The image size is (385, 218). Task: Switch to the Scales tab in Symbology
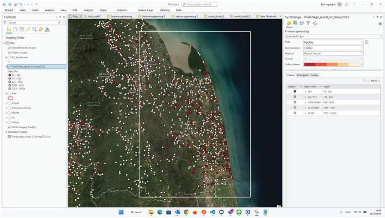(314, 75)
